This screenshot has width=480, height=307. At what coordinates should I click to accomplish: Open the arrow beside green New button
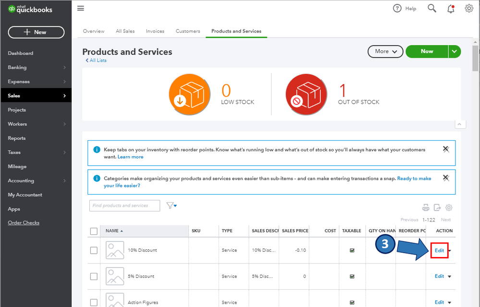pos(455,51)
